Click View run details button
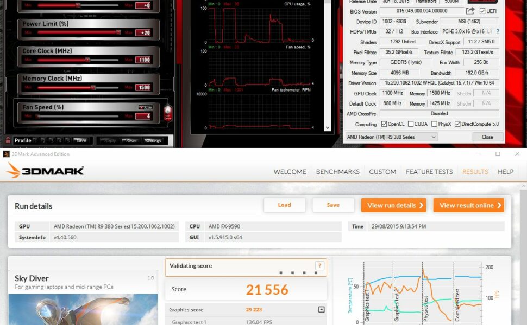This screenshot has height=325, width=527. tap(393, 205)
